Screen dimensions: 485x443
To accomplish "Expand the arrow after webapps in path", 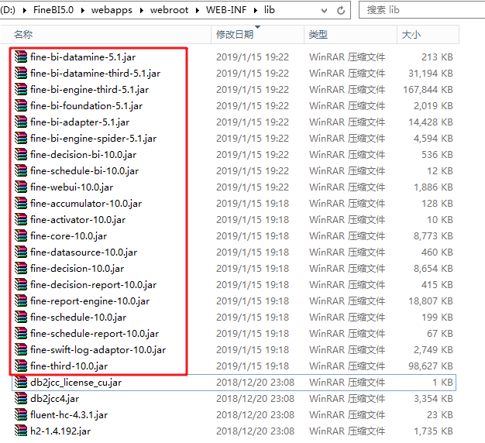I will point(141,11).
